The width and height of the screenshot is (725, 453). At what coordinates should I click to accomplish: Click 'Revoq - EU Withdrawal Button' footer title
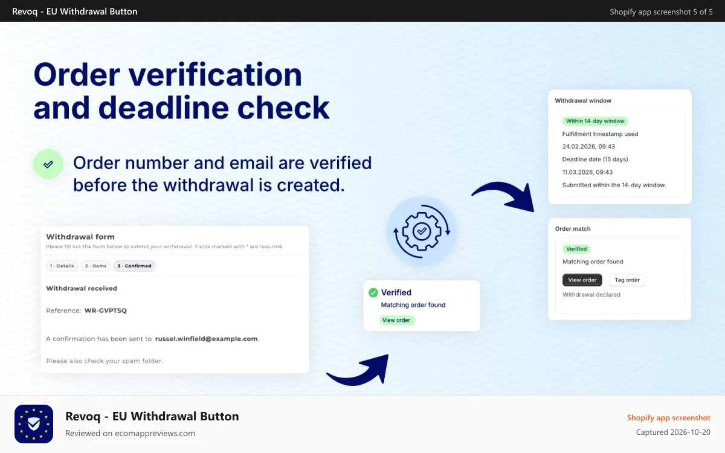152,416
